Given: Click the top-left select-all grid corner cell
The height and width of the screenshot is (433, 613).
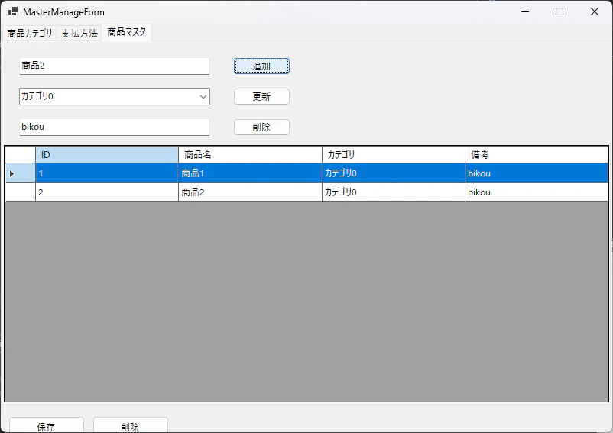Looking at the screenshot, I should click(x=20, y=154).
